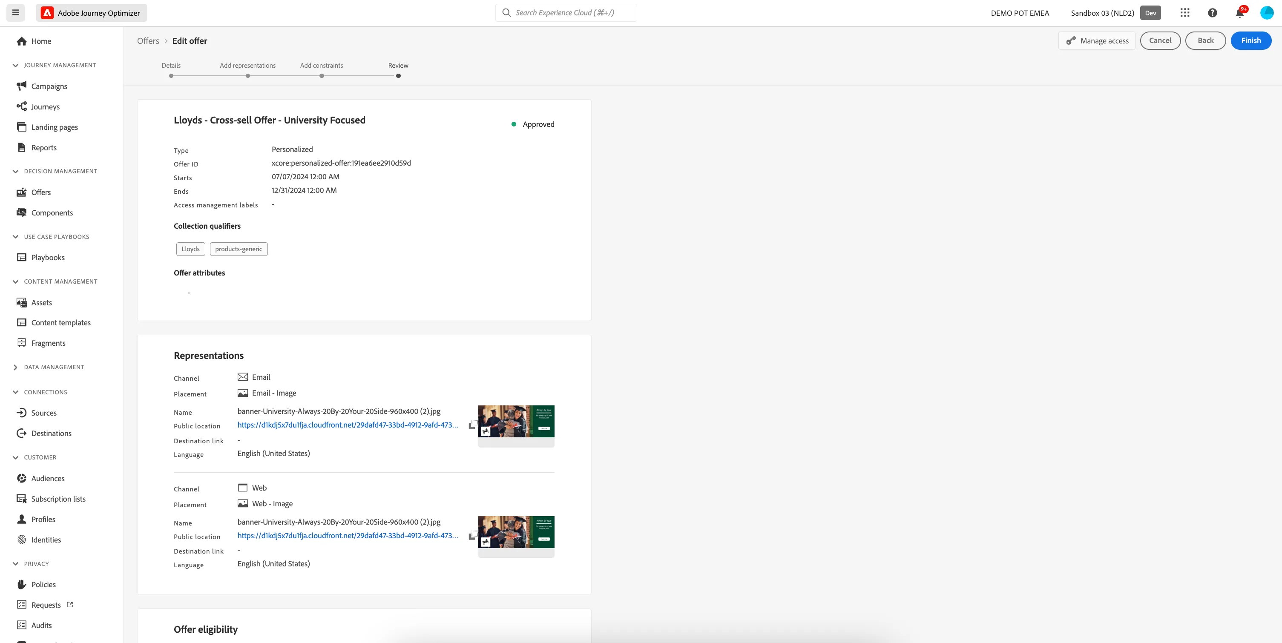Image resolution: width=1282 pixels, height=643 pixels.
Task: Open Identities in the sidebar
Action: click(38, 540)
